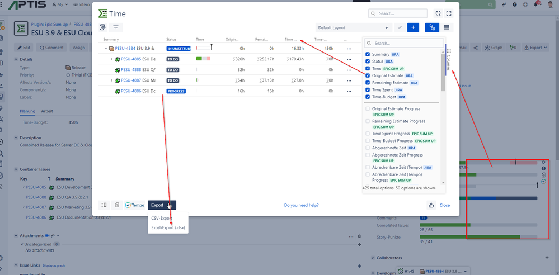Click the copy sheet icon in dialog footer
The image size is (559, 275).
pos(117,205)
